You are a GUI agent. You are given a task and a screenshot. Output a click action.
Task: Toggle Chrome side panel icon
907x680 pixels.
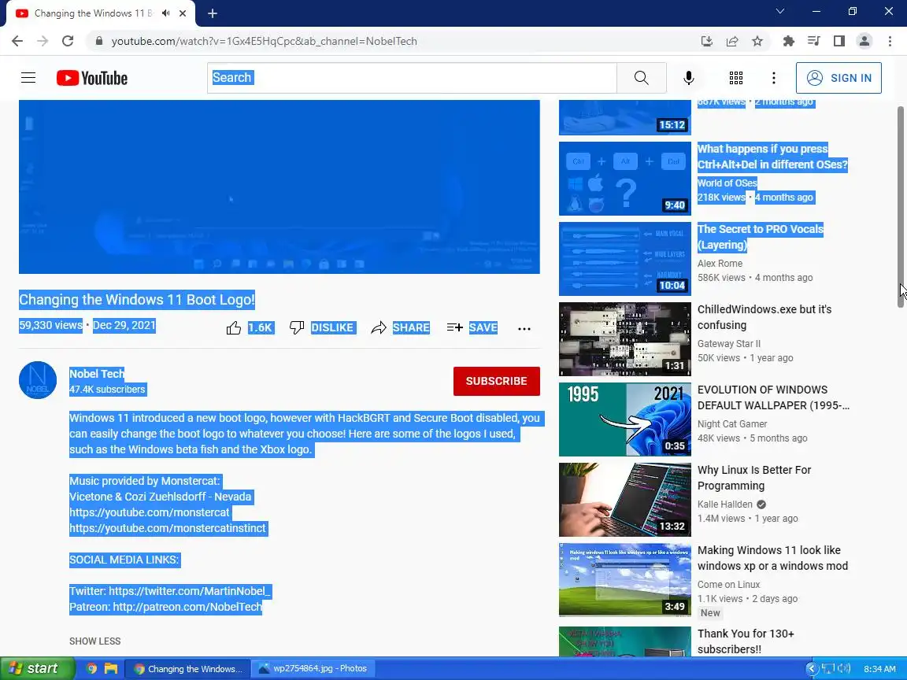coord(839,41)
